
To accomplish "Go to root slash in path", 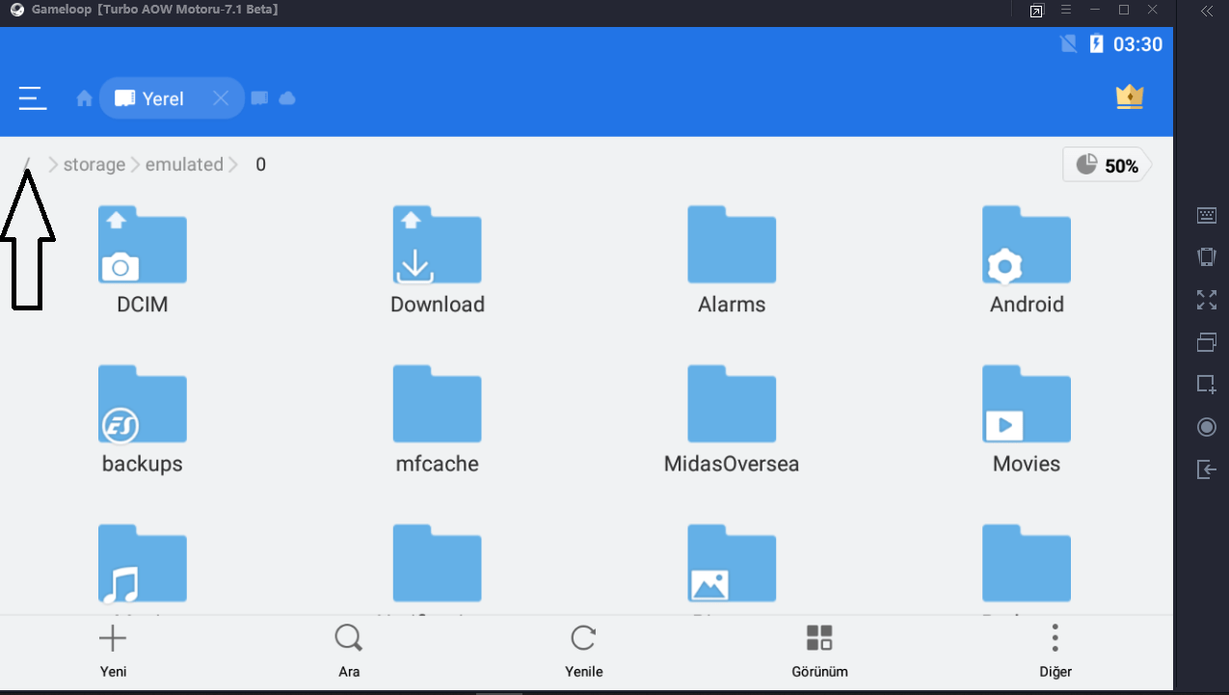I will tap(28, 165).
